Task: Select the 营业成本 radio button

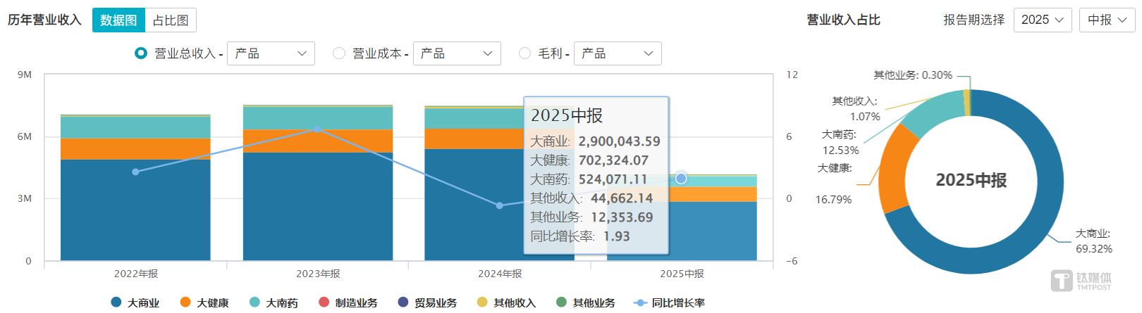Action: (339, 53)
